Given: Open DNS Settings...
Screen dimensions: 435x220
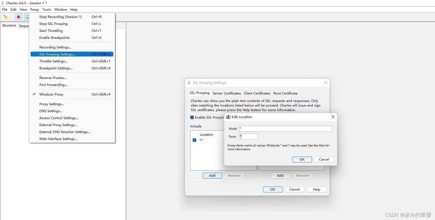Looking at the screenshot, I should (x=72, y=111).
